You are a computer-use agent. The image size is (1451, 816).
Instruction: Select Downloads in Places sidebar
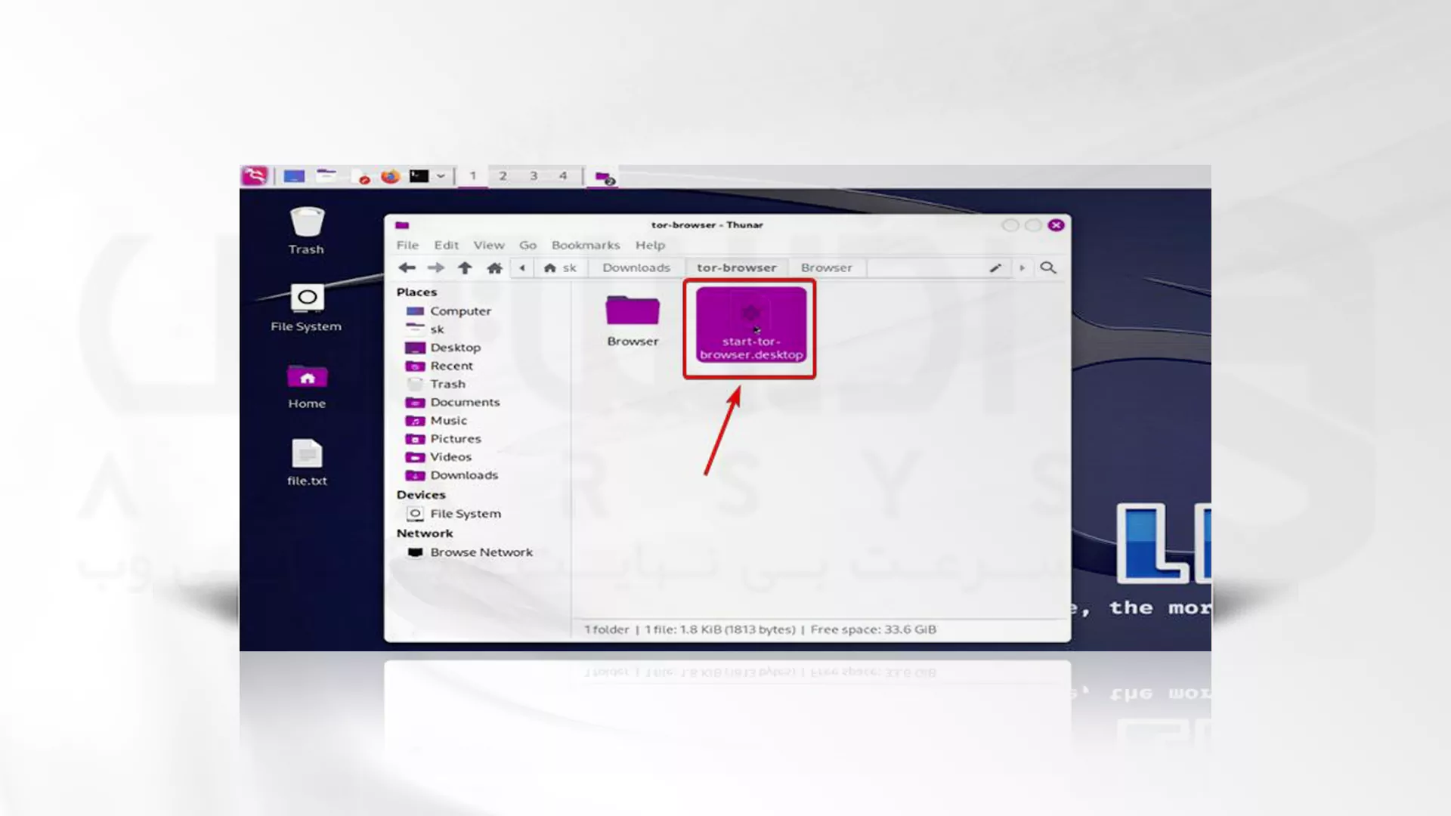click(x=452, y=475)
